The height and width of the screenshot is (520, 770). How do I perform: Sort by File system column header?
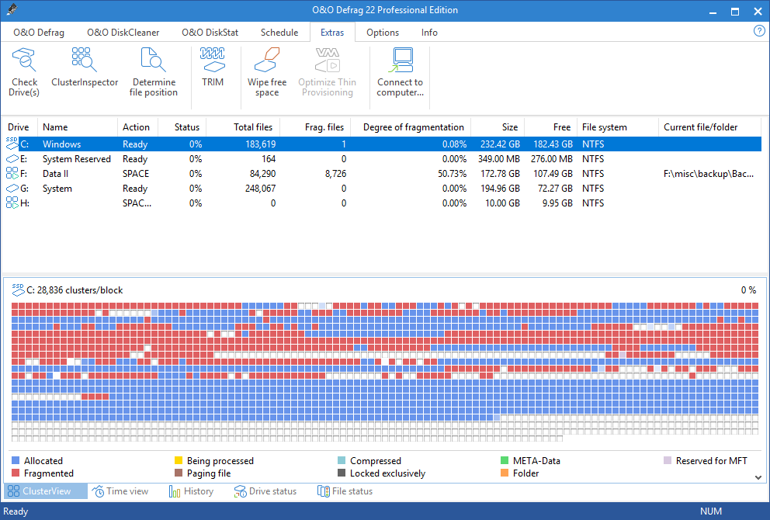click(618, 127)
